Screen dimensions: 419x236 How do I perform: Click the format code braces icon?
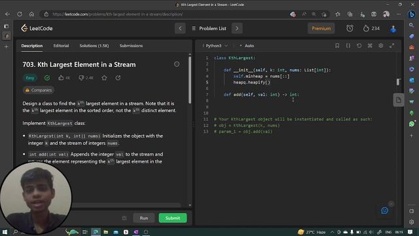coord(348,46)
